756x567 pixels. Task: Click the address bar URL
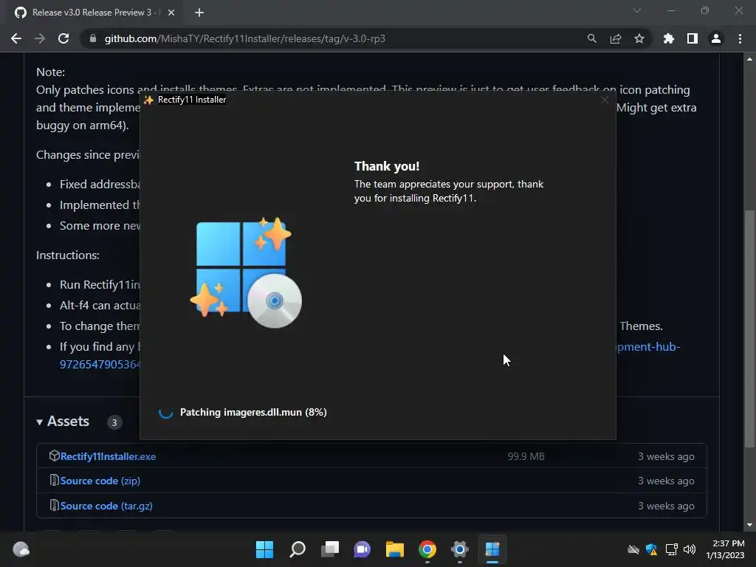coord(245,38)
